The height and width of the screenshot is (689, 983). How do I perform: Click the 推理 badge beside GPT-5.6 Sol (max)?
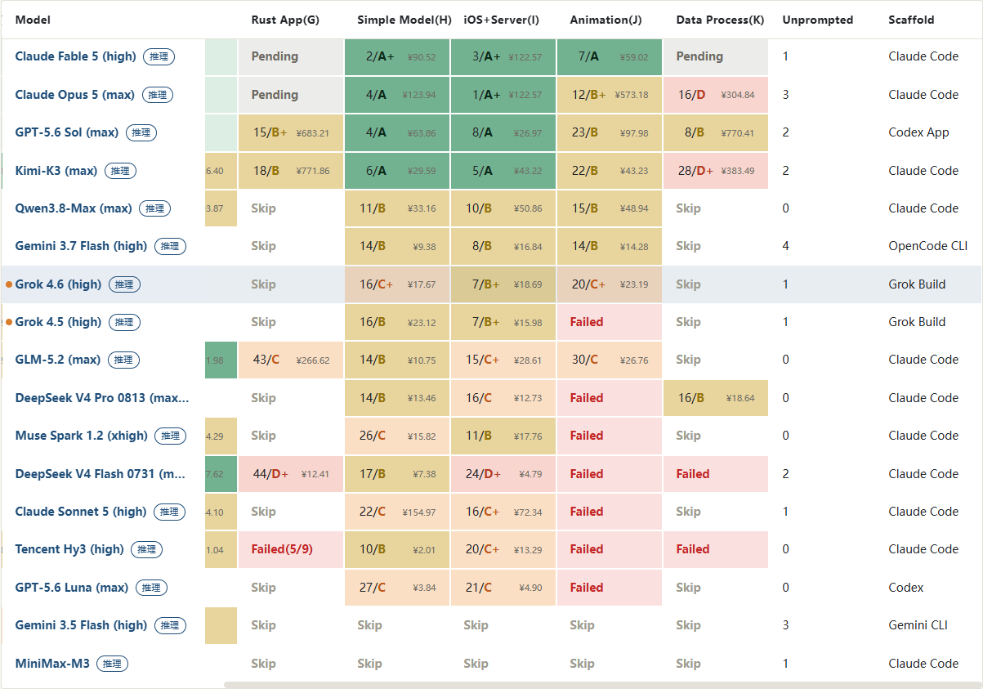point(141,132)
